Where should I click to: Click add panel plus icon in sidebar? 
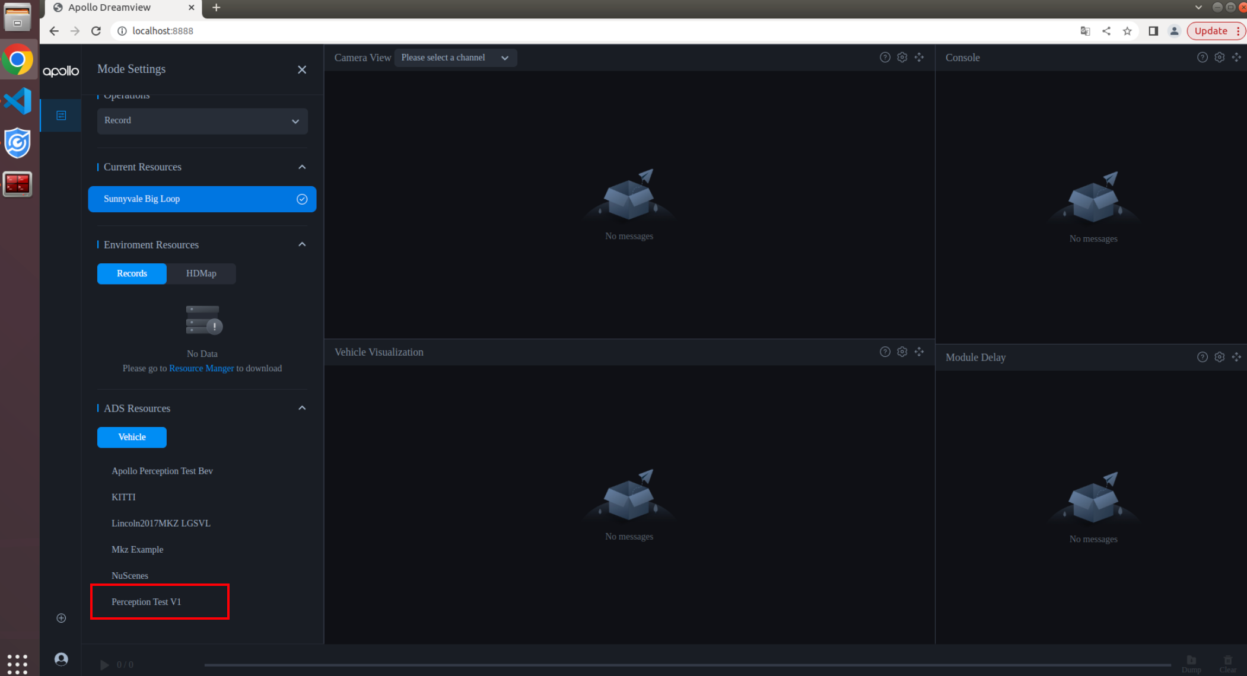click(61, 618)
